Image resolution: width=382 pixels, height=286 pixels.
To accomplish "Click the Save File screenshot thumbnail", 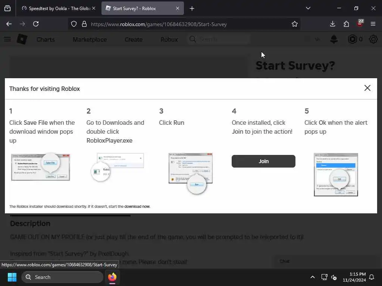I will pyautogui.click(x=41, y=167).
